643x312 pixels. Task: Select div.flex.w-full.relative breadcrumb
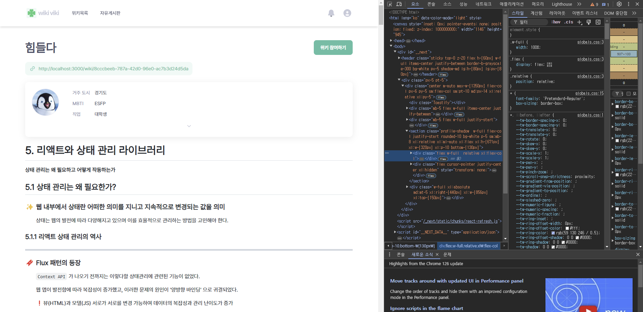click(468, 246)
